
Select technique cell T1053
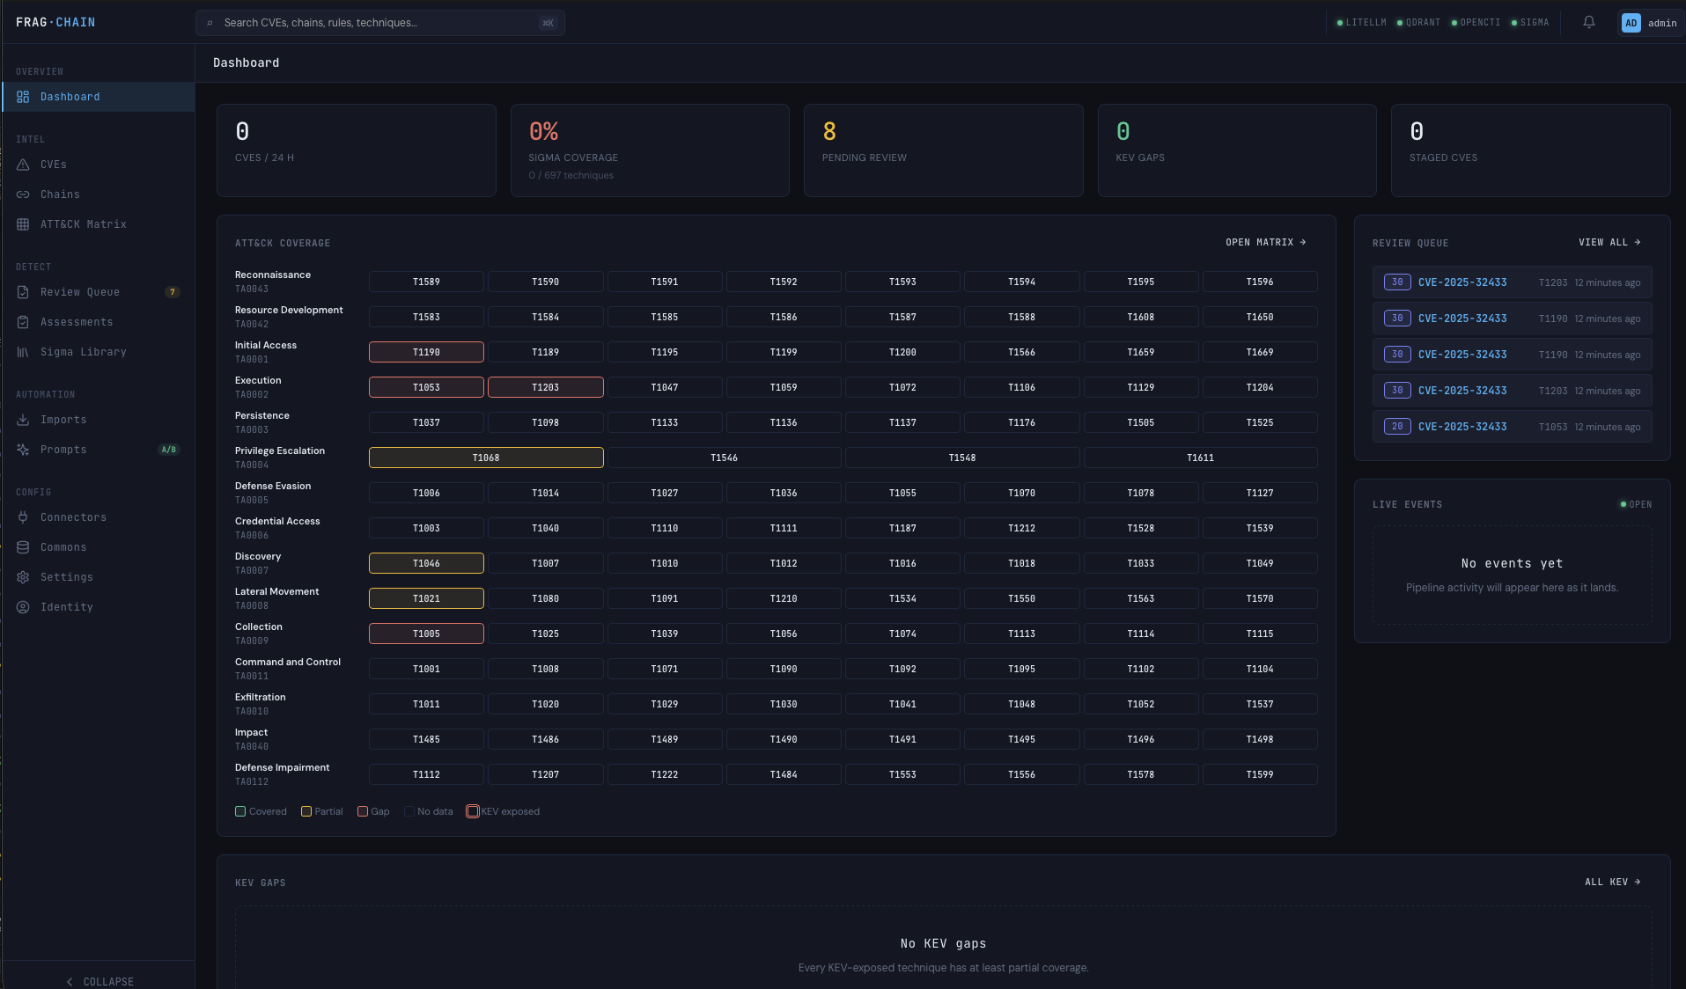pyautogui.click(x=426, y=387)
